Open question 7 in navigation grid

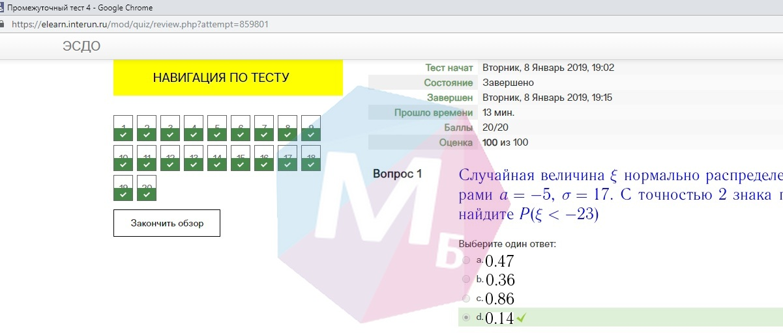[264, 128]
